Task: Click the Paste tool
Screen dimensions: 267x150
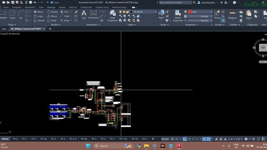Action: point(249,15)
